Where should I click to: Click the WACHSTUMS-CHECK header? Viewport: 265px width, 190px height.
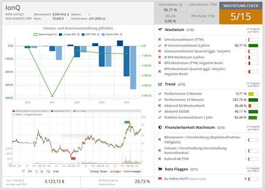click(x=240, y=6)
